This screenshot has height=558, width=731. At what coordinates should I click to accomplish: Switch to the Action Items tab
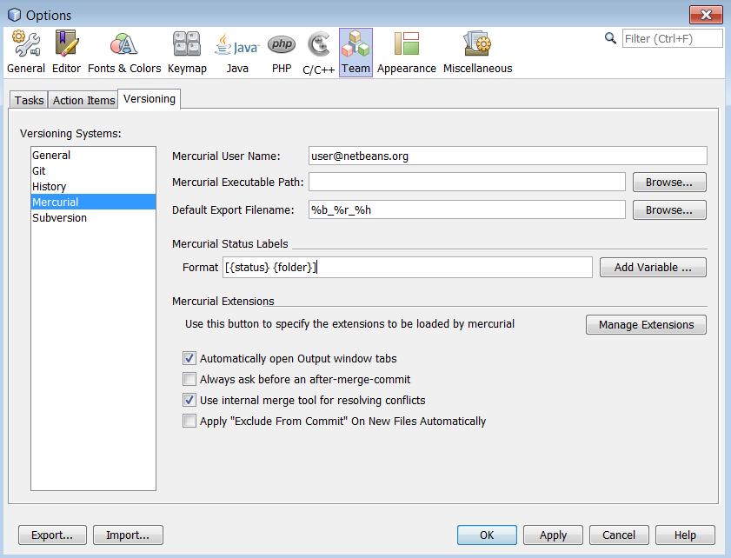[x=83, y=100]
